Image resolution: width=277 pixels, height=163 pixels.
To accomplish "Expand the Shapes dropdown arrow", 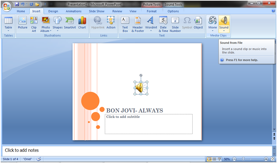I will [57, 31].
